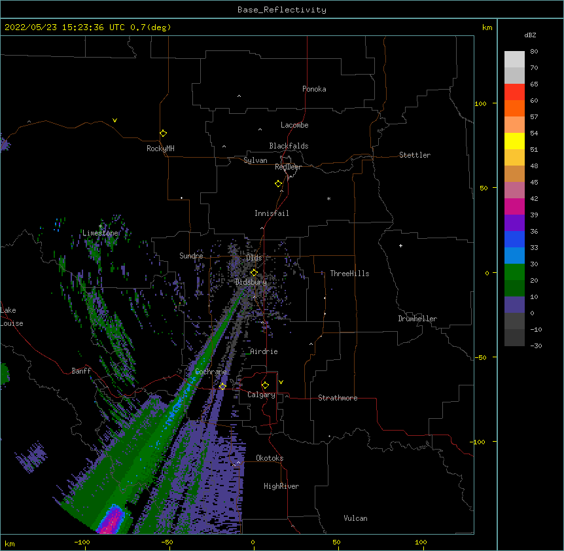
Task: Click the -100 tick label on the bottom axis
Action: 82,542
